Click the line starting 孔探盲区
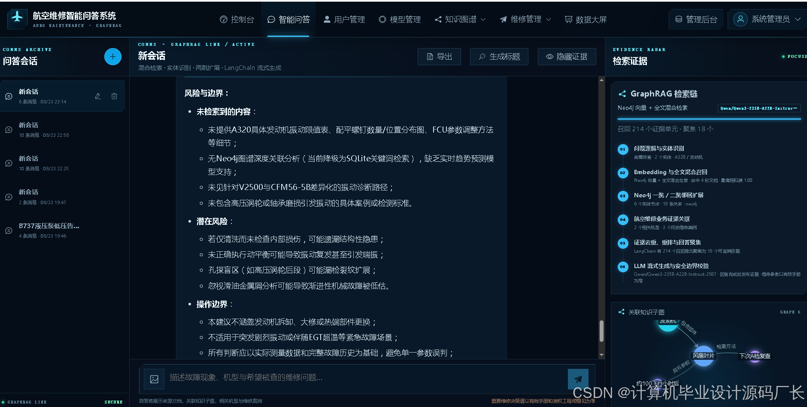Screen dimensions: 807x407 coord(292,270)
